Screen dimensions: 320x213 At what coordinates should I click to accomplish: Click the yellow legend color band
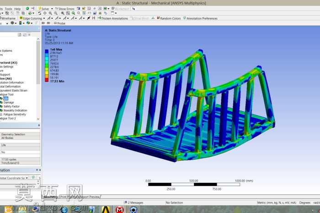click(x=47, y=72)
